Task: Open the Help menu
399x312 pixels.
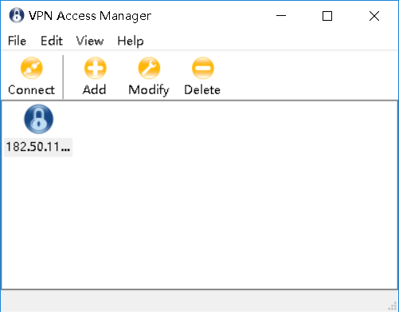Action: tap(131, 41)
